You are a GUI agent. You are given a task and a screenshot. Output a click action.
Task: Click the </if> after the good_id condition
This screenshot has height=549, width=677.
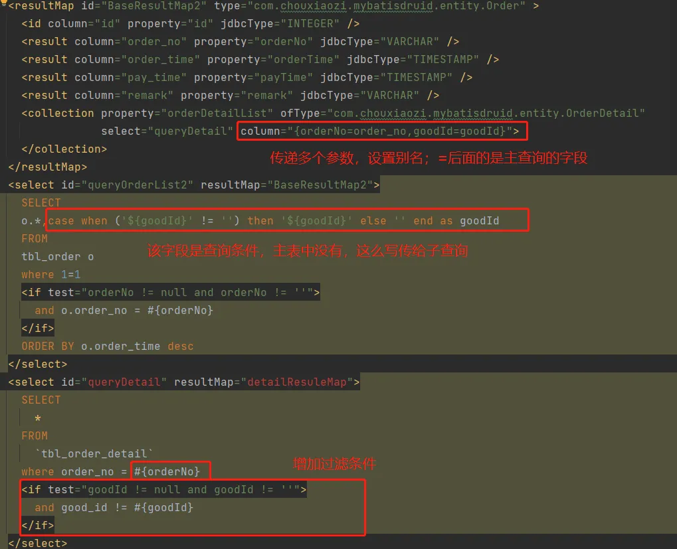38,525
